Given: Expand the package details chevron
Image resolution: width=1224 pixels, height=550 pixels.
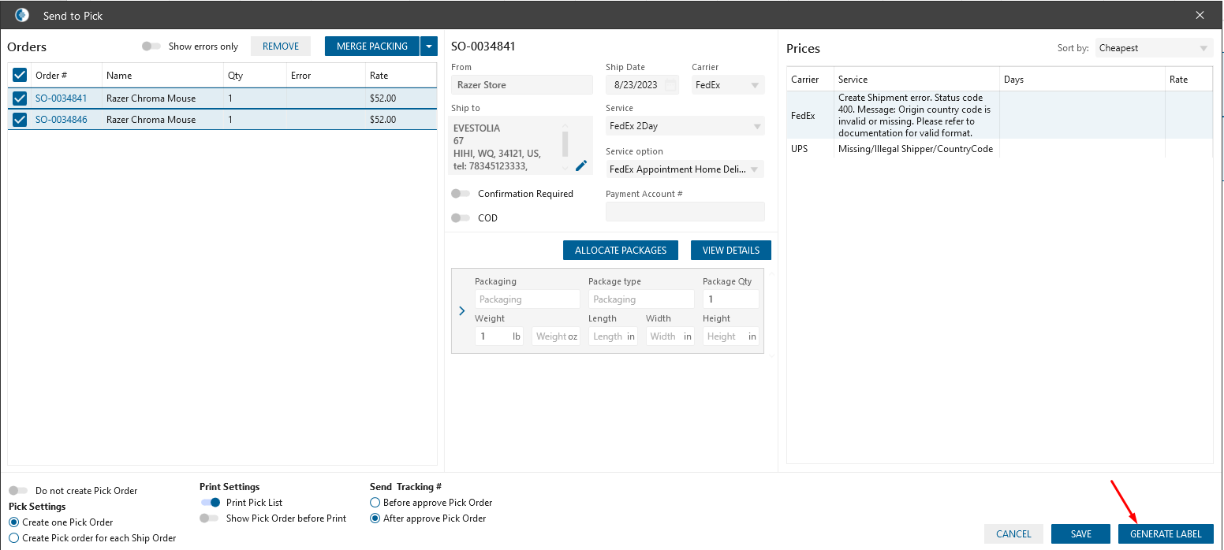Looking at the screenshot, I should point(462,311).
